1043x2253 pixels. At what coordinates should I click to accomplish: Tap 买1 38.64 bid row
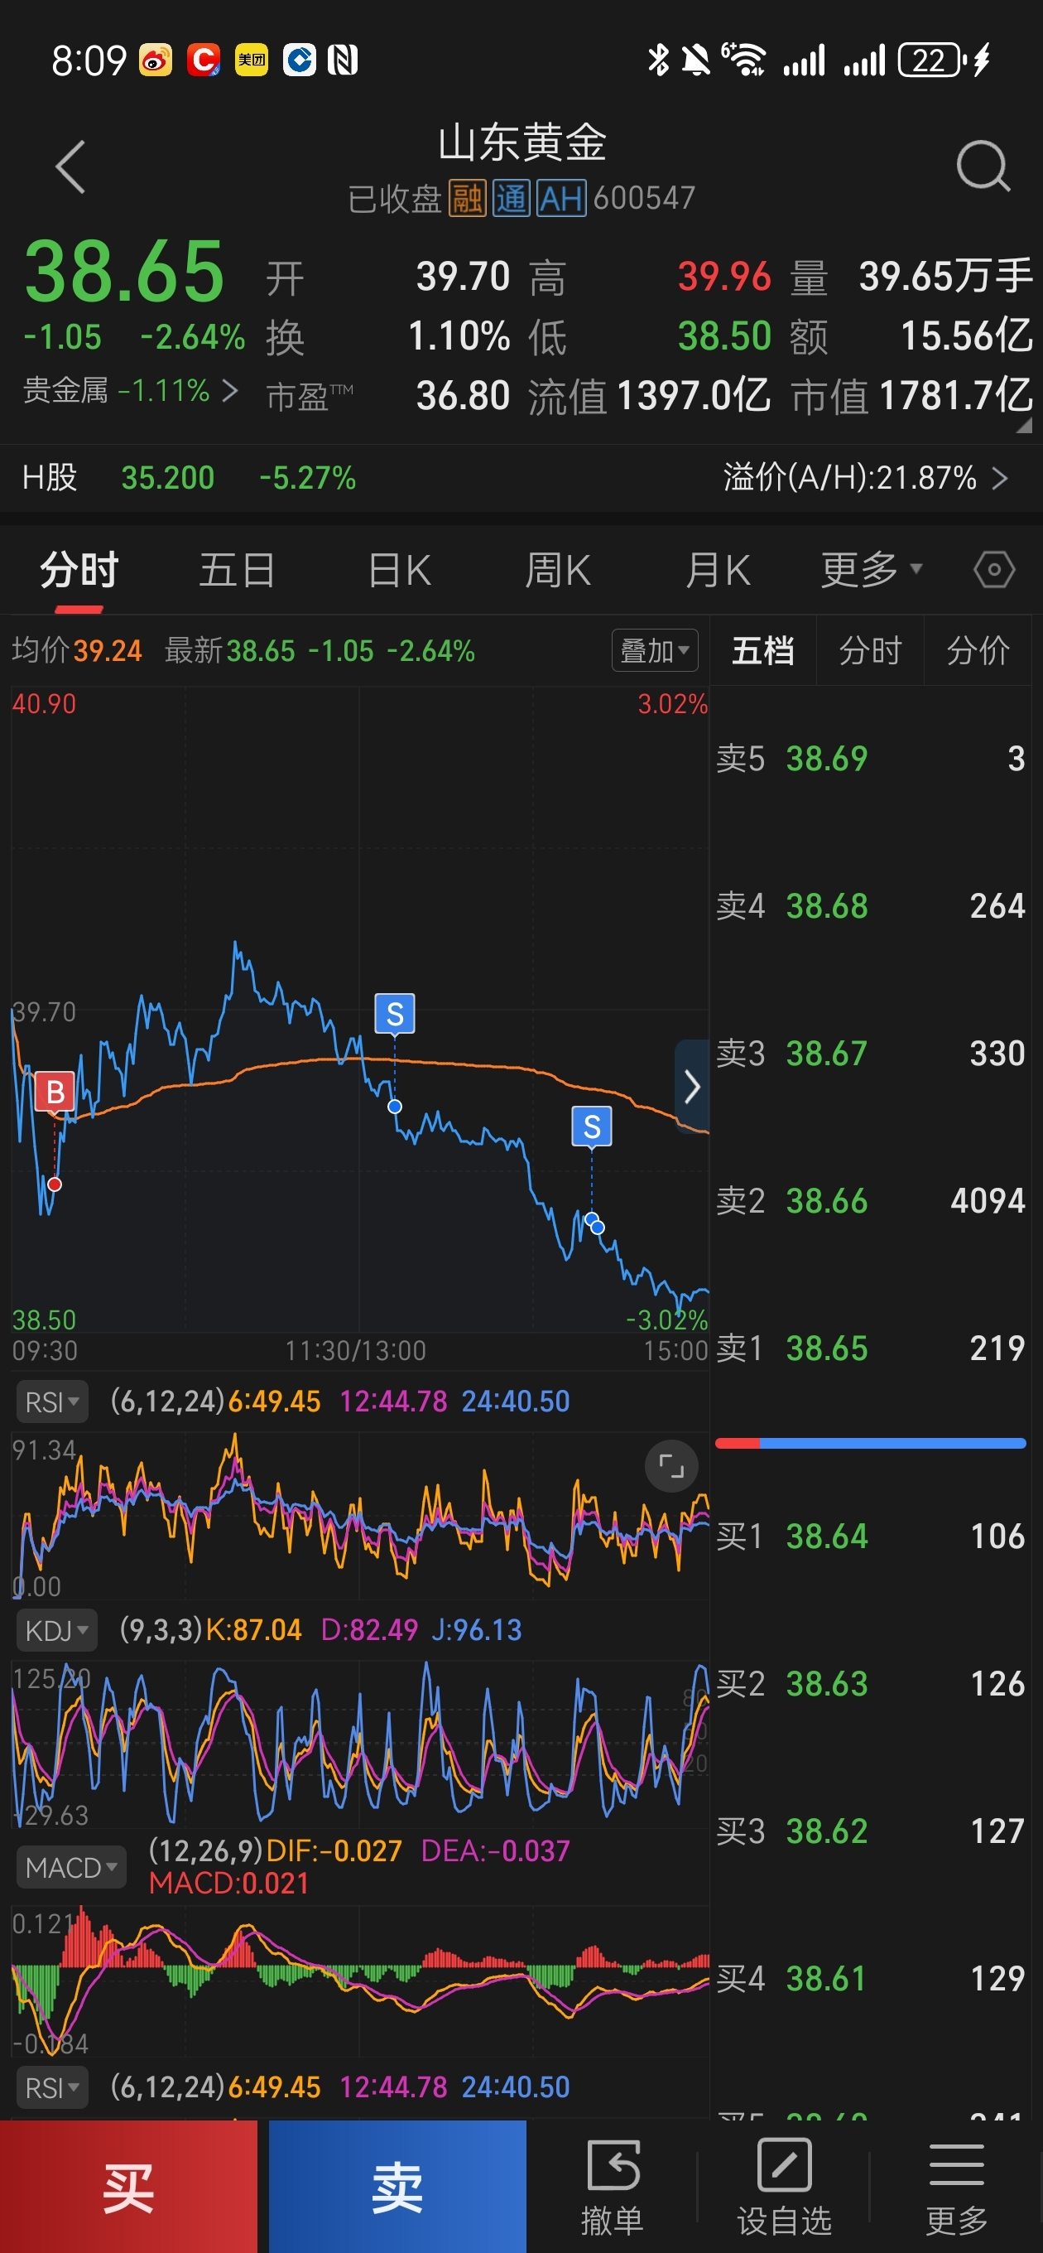point(871,1537)
